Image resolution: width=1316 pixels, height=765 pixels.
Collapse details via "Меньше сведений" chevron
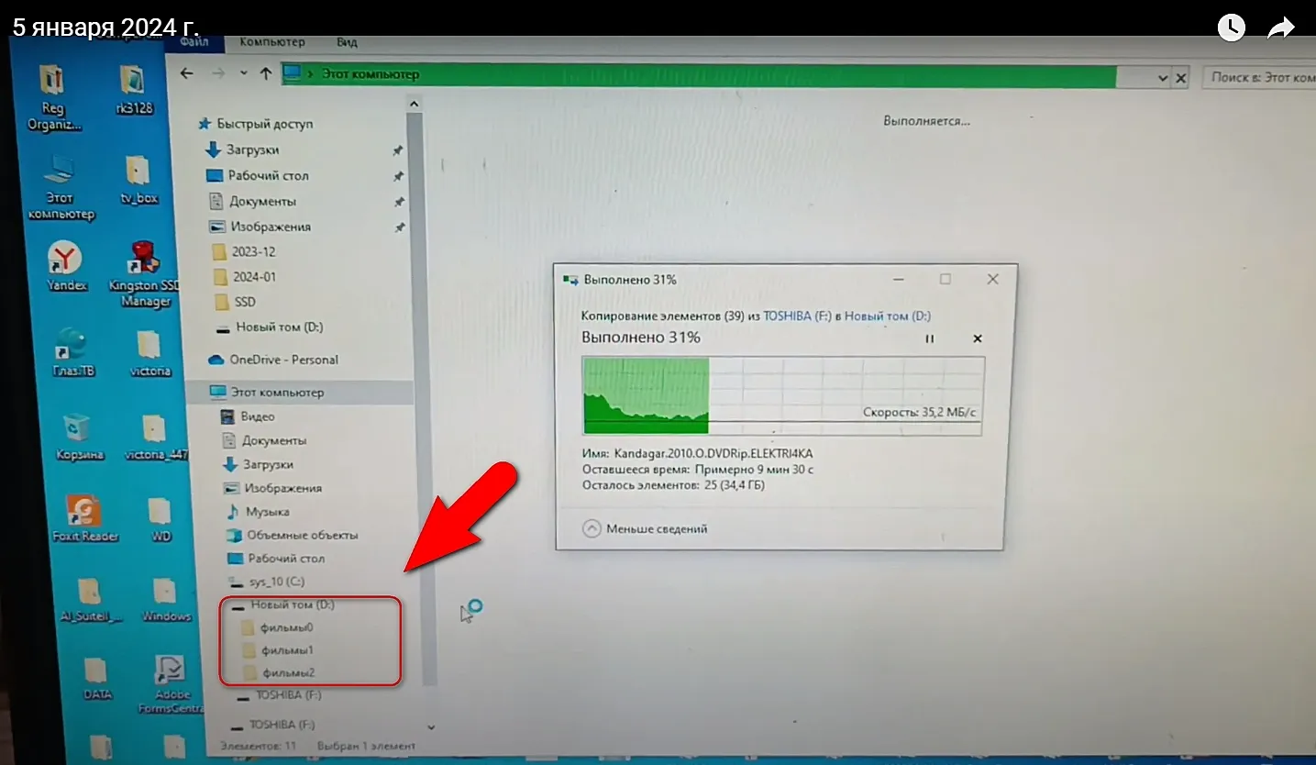coord(592,528)
